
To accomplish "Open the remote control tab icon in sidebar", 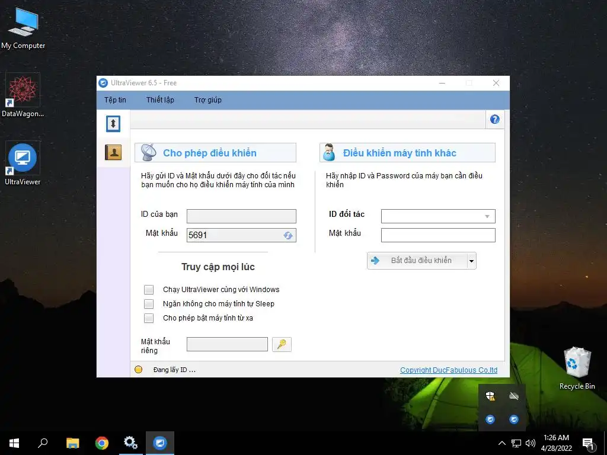I will [113, 124].
